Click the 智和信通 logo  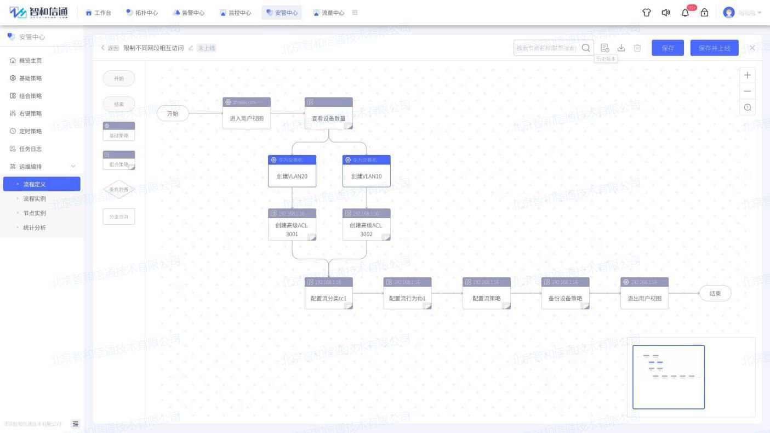(x=38, y=13)
